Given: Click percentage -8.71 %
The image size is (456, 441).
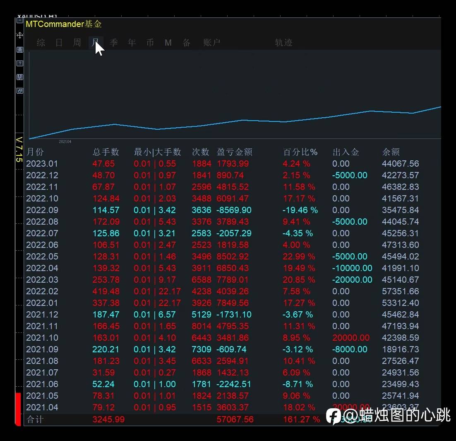Looking at the screenshot, I should 298,384.
